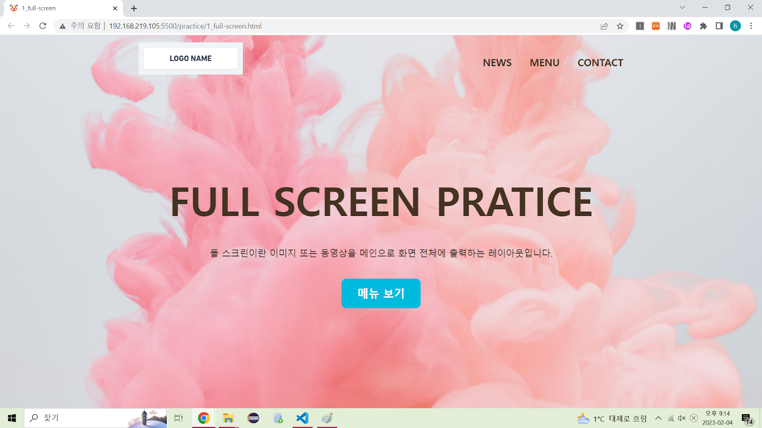Open Chrome's three-dot menu

point(751,26)
